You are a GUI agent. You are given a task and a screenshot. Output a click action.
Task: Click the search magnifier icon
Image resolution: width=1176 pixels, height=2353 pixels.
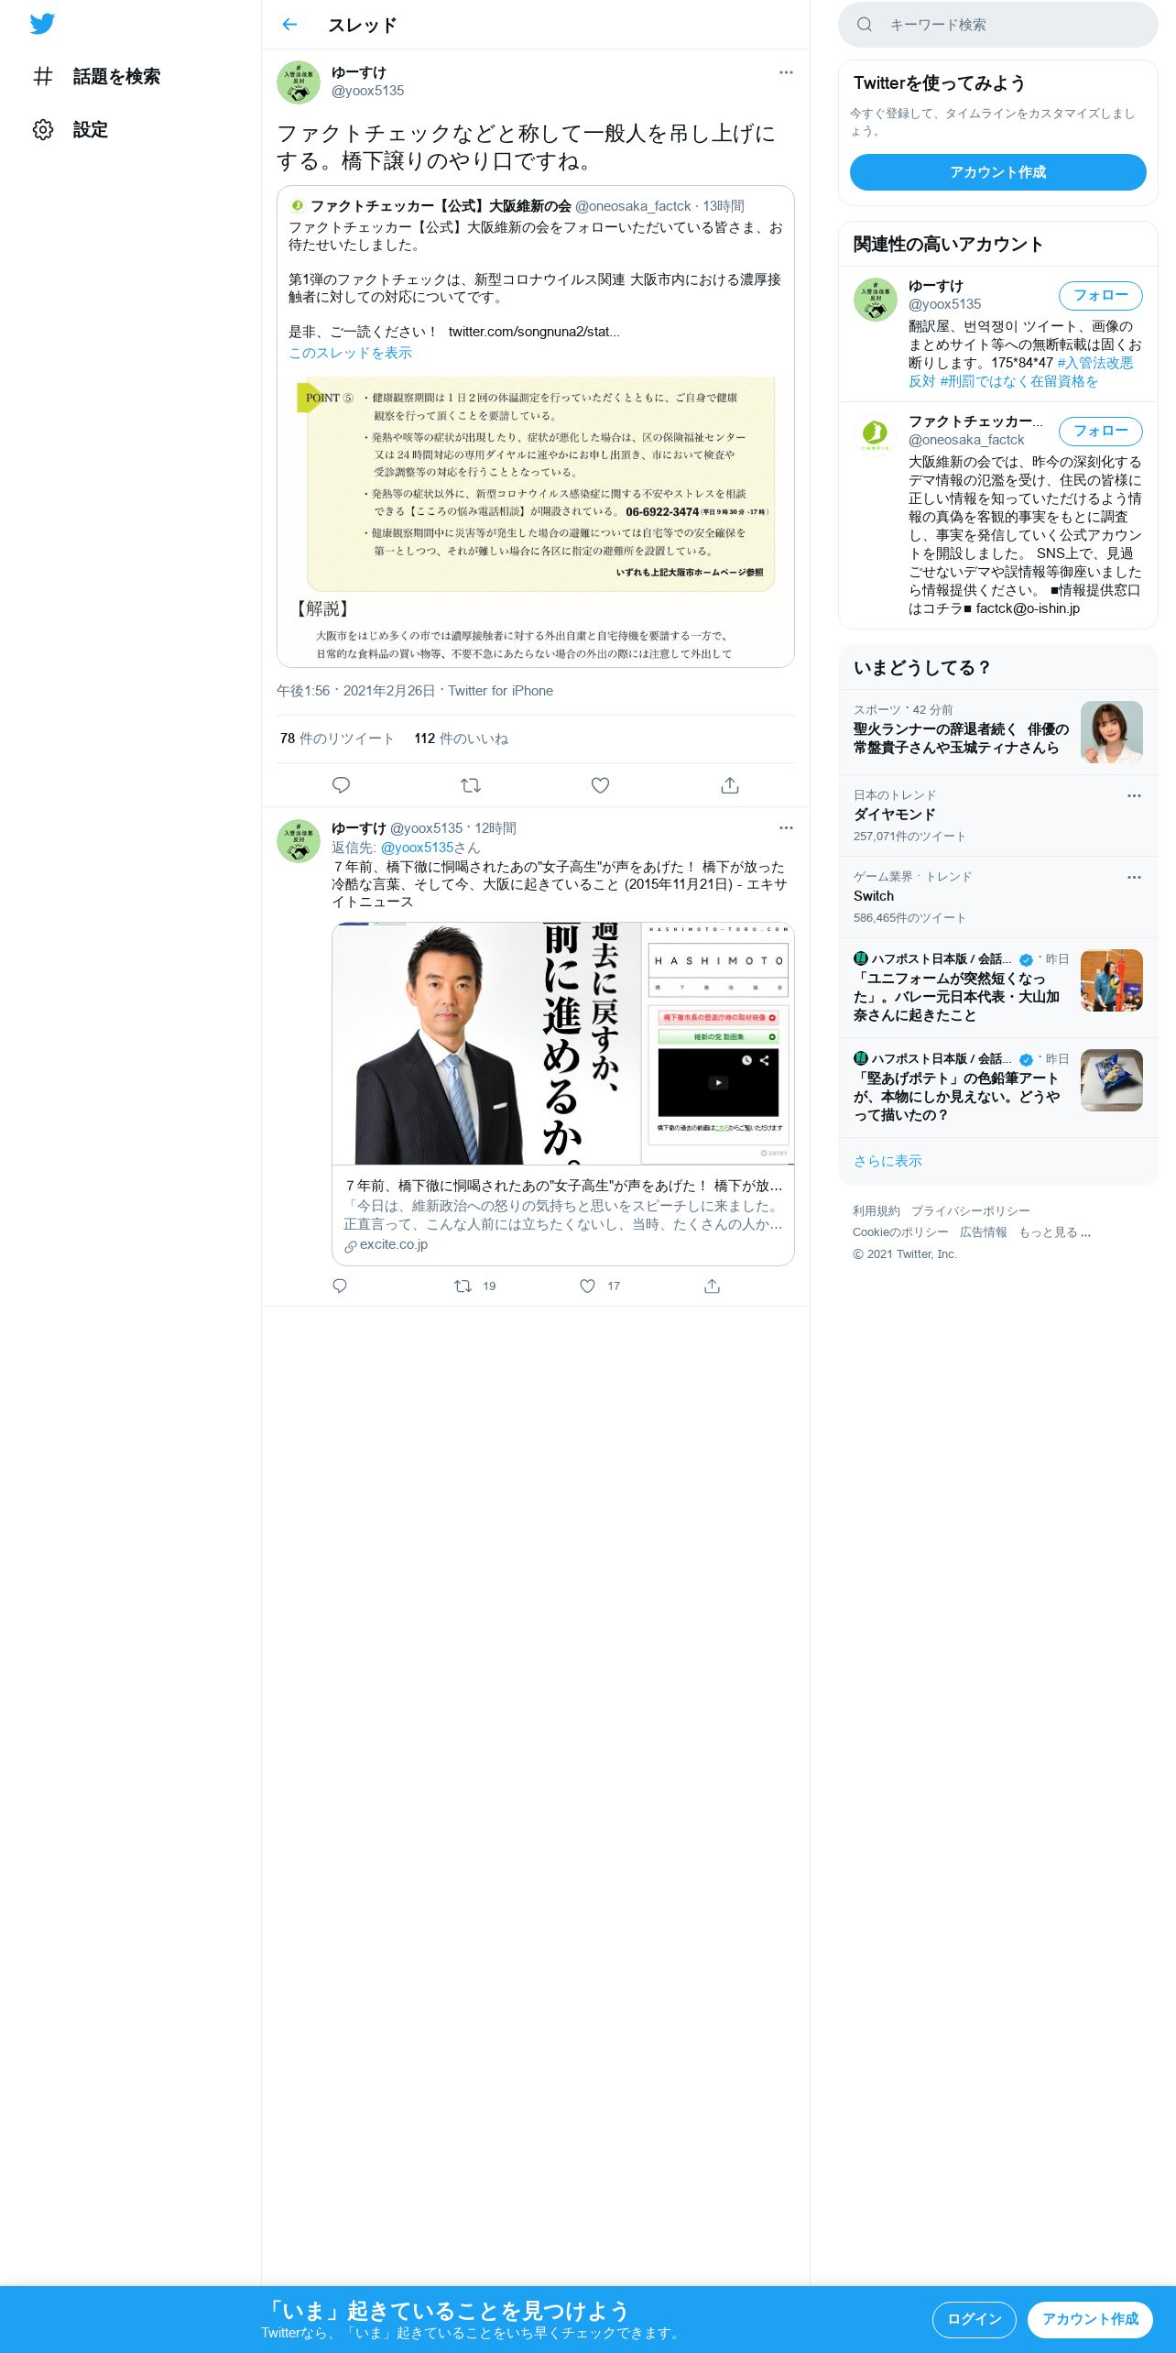click(x=864, y=25)
